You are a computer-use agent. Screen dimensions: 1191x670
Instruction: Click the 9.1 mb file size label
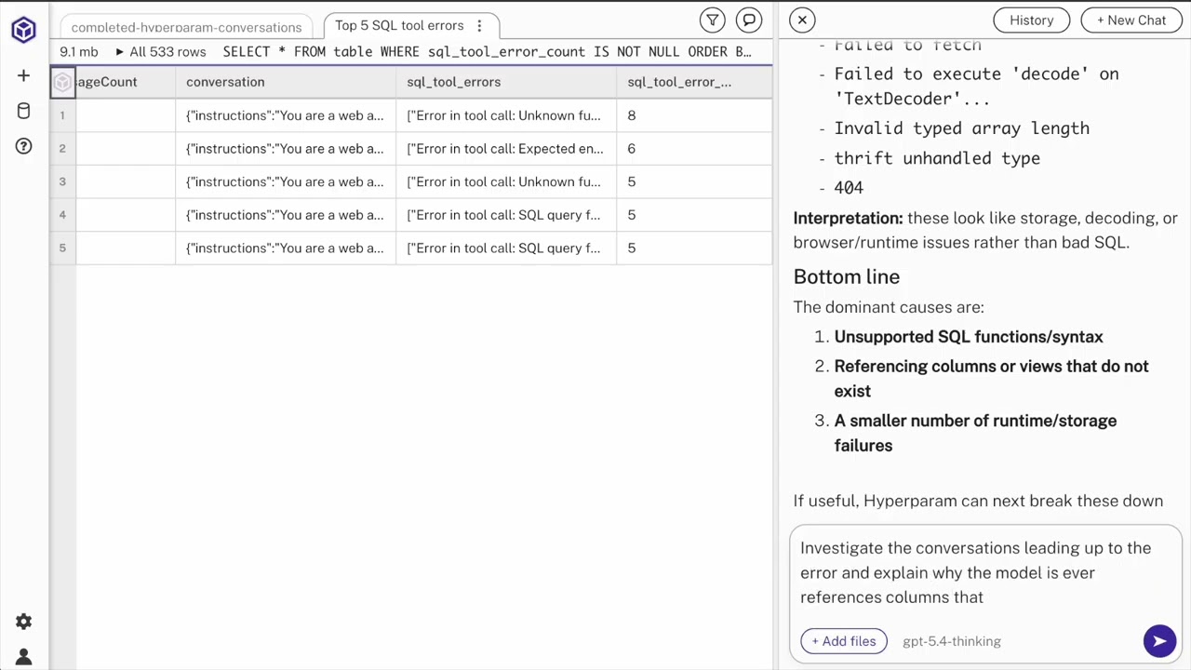[79, 52]
